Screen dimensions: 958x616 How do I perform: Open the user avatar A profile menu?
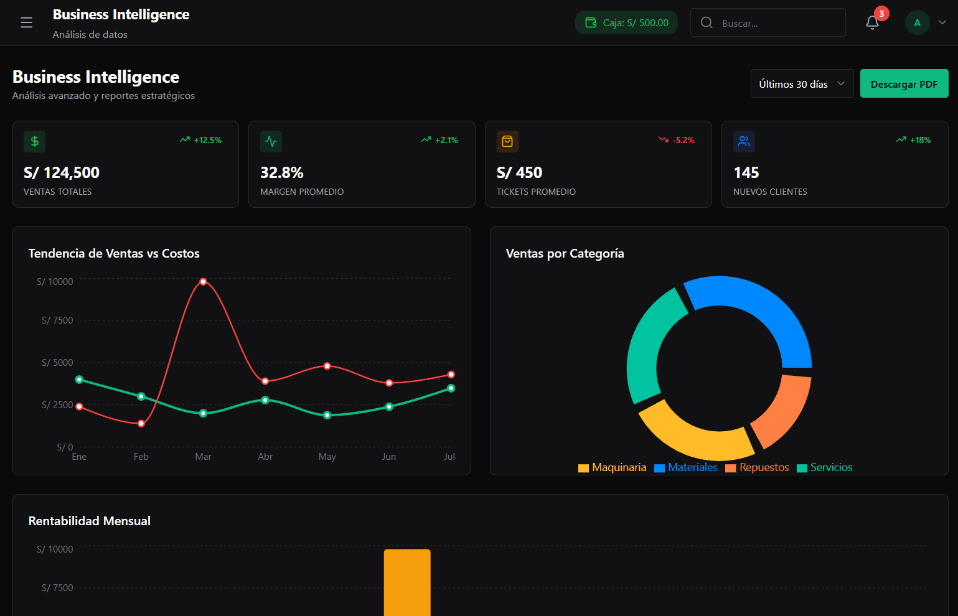(917, 23)
